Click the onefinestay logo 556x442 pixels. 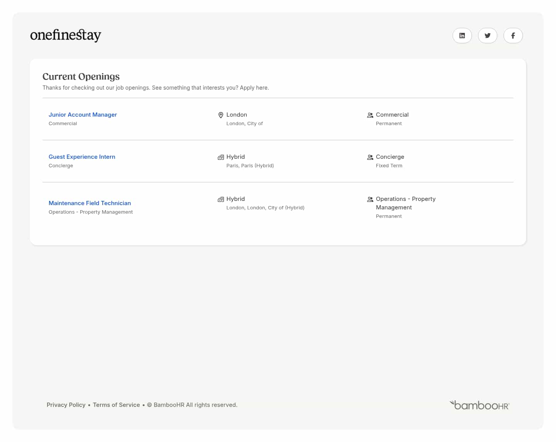click(x=66, y=35)
